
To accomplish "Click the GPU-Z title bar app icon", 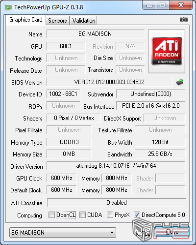I will (x=8, y=7).
